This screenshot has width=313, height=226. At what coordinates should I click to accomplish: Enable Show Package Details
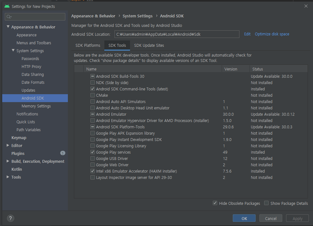click(x=266, y=203)
